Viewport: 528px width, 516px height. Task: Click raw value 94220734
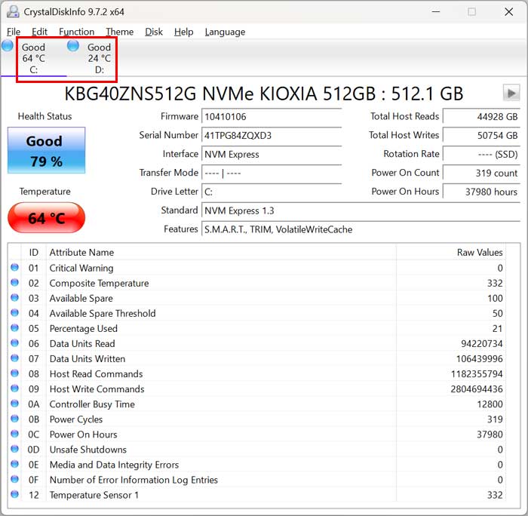(481, 344)
